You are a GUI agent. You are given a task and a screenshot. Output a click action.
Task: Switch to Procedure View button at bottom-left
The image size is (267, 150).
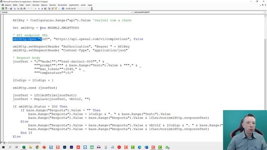point(2,142)
